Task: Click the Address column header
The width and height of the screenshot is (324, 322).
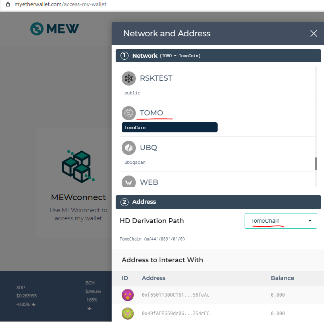Action: pos(154,278)
